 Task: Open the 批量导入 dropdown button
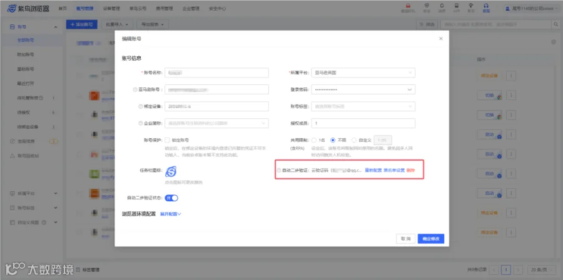[117, 24]
